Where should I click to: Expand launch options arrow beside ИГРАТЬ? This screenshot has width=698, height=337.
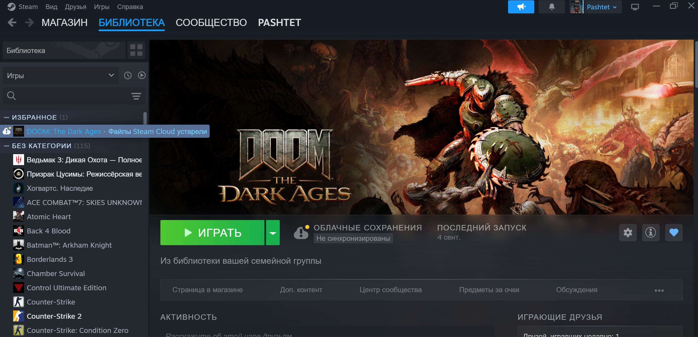tap(273, 233)
